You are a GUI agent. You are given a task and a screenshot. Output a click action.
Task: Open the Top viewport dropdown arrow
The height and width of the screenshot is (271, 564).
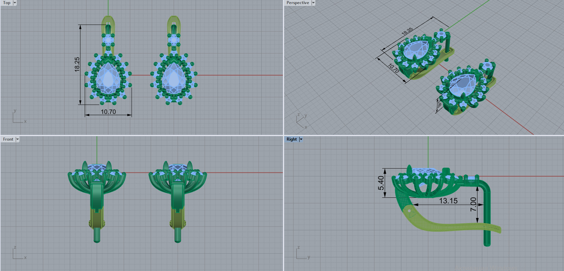point(15,3)
